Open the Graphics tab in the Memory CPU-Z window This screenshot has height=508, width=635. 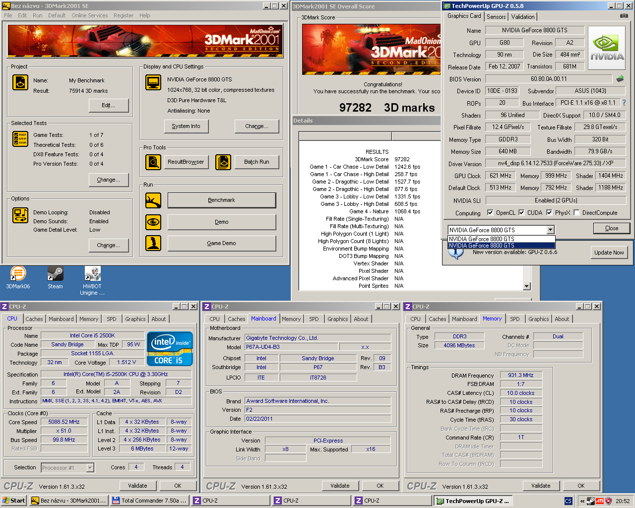539,319
